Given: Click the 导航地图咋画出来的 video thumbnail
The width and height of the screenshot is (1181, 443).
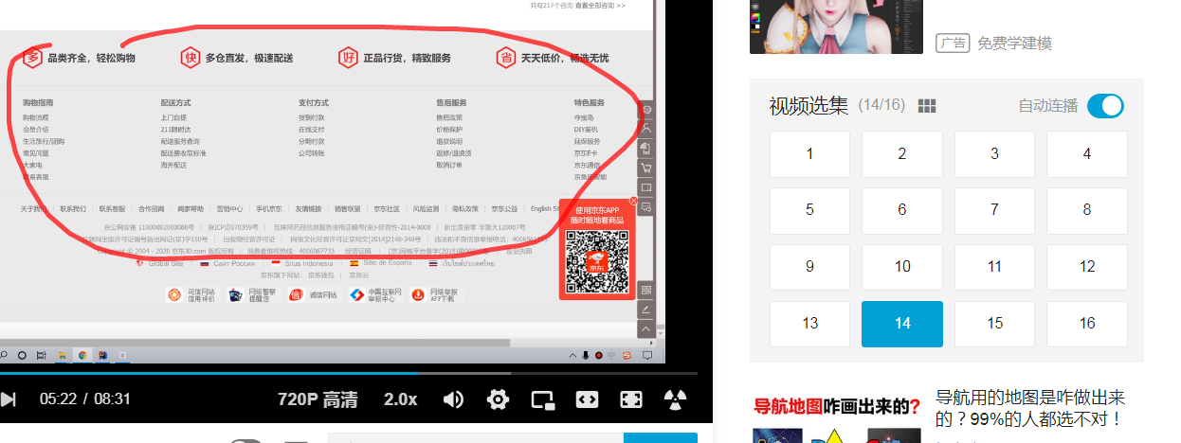Looking at the screenshot, I should pyautogui.click(x=837, y=416).
